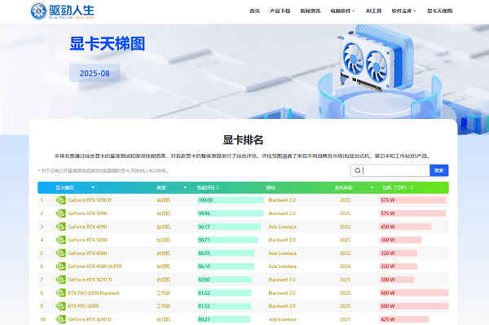The width and height of the screenshot is (489, 325).
Task: Click NVIDIA logo beside RTX 4080 SUPER
Action: 60,266
